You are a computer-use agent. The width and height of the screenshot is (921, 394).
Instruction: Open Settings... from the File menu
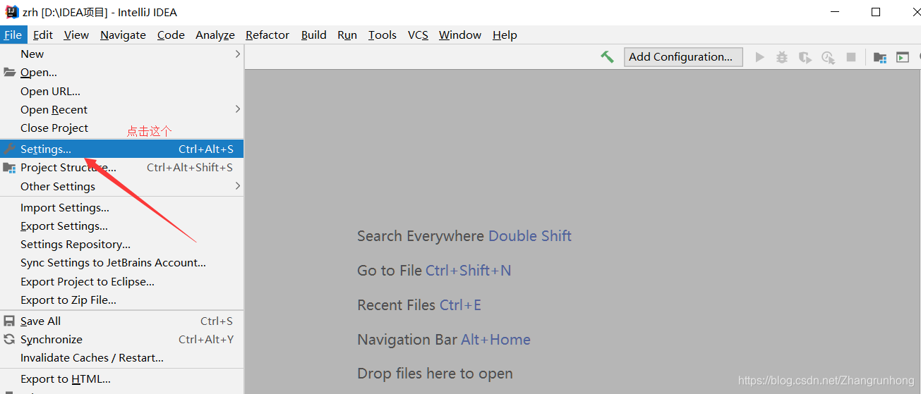click(x=122, y=149)
